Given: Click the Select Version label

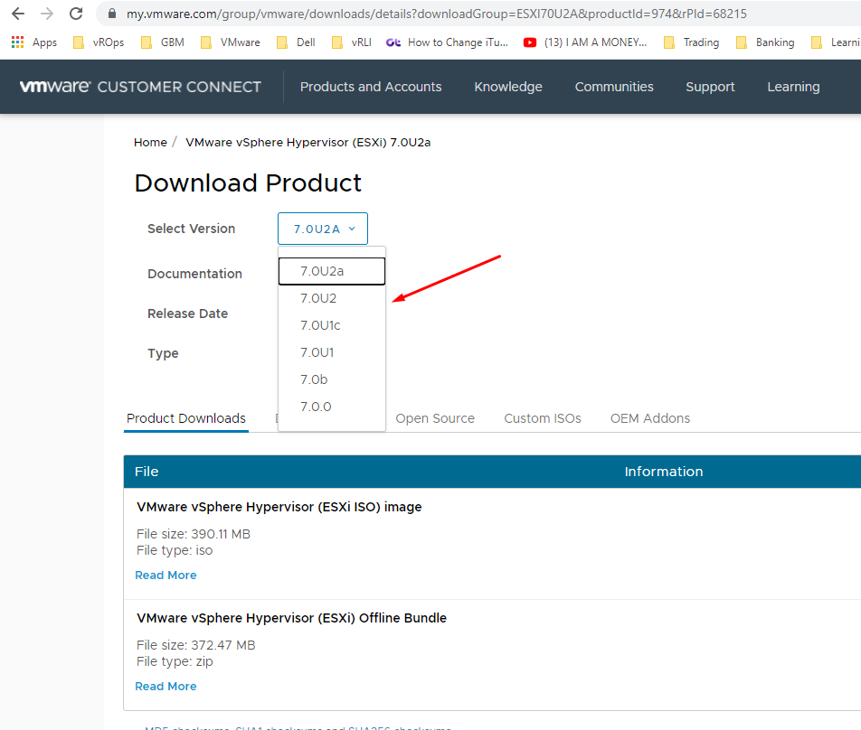Looking at the screenshot, I should [191, 229].
